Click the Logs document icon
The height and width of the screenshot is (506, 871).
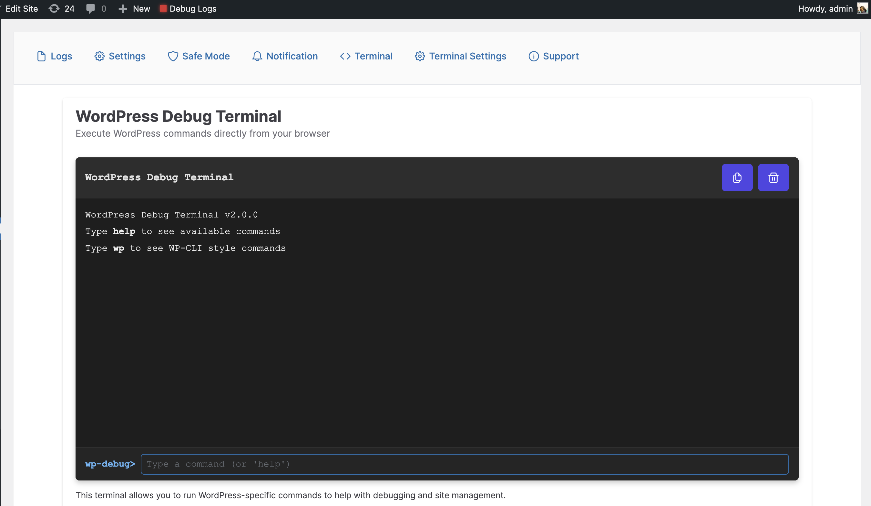(41, 56)
